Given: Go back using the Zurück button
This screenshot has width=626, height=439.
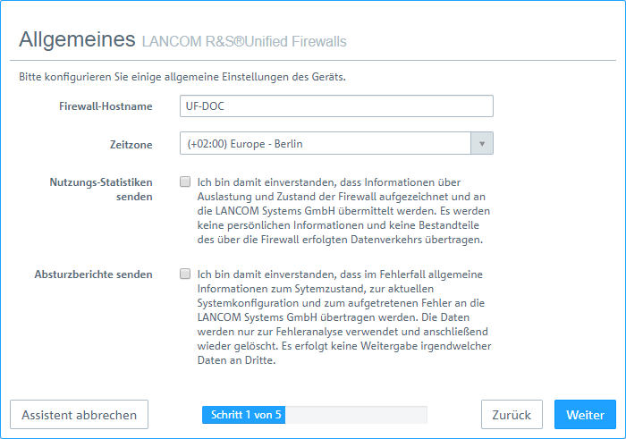Looking at the screenshot, I should 512,415.
